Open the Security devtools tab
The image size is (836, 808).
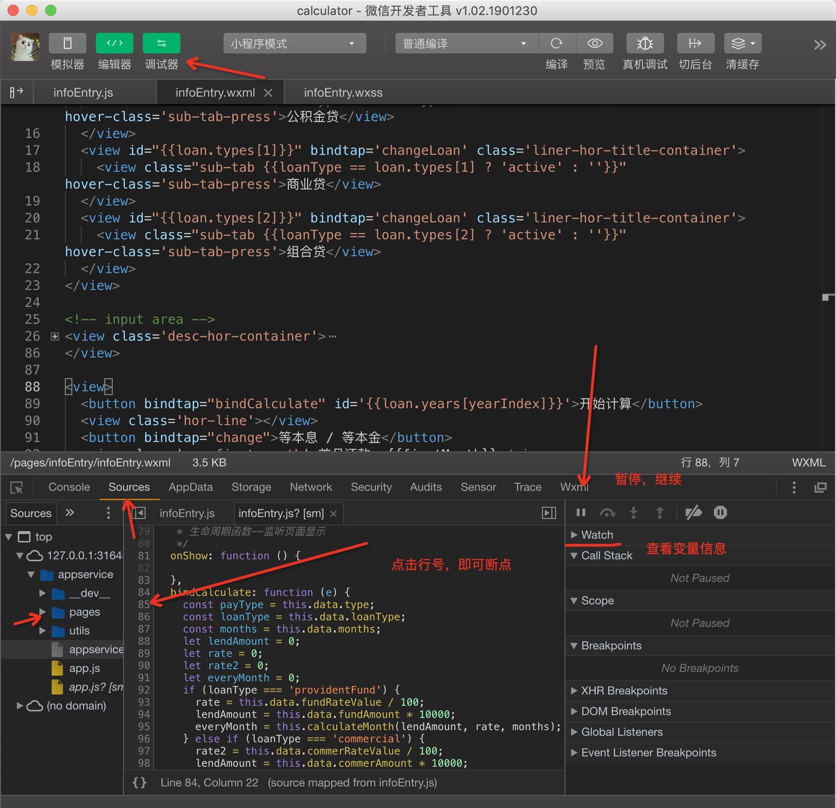tap(371, 487)
